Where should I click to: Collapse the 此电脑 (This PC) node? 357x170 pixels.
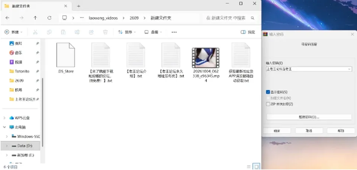coord(4,127)
